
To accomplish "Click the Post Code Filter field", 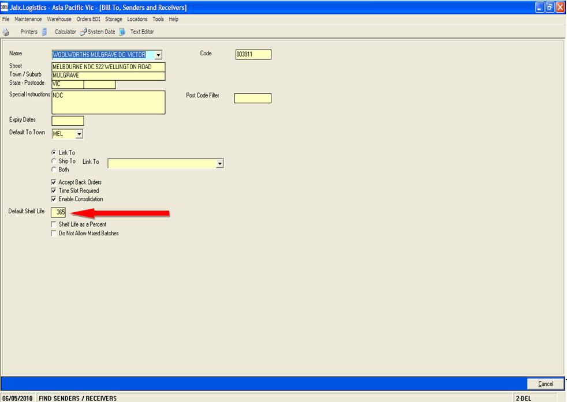I will 253,98.
